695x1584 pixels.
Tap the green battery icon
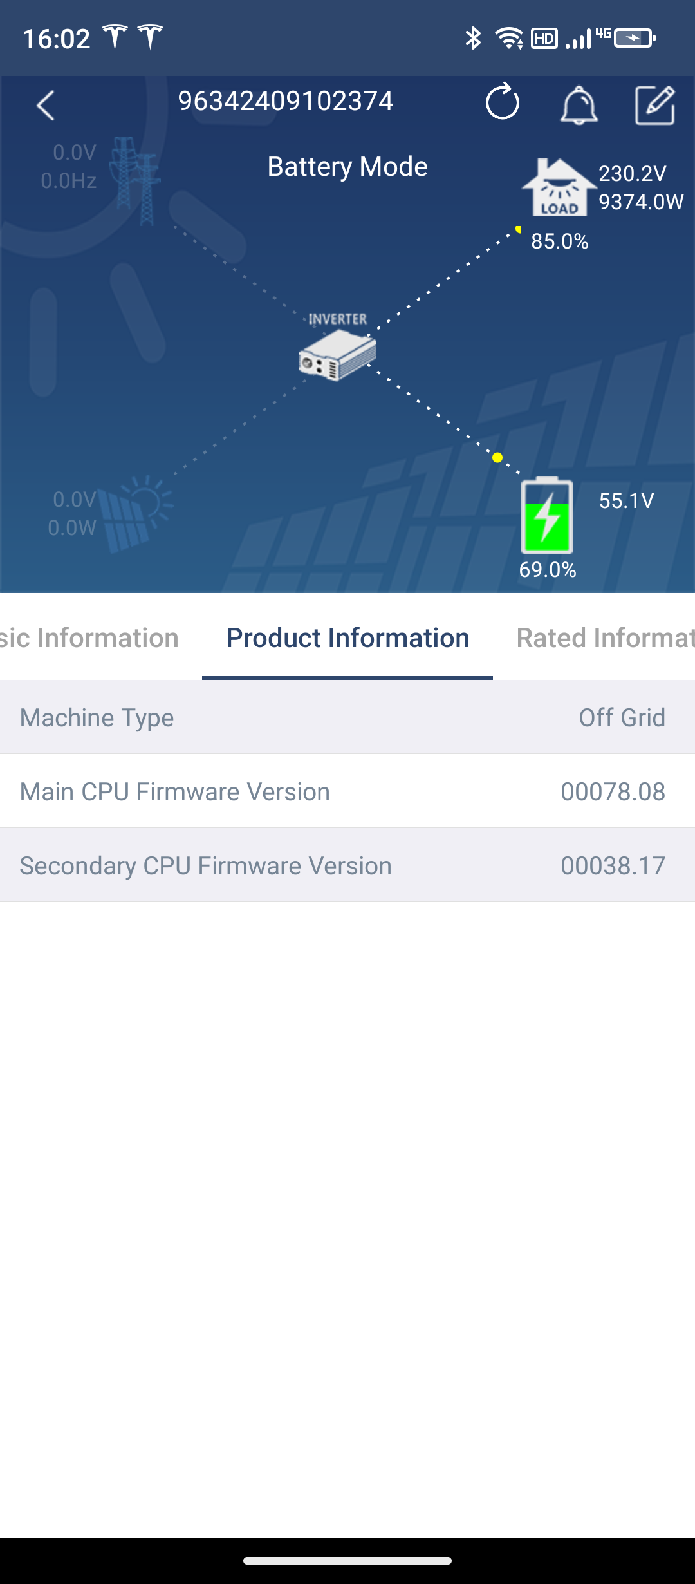point(546,516)
